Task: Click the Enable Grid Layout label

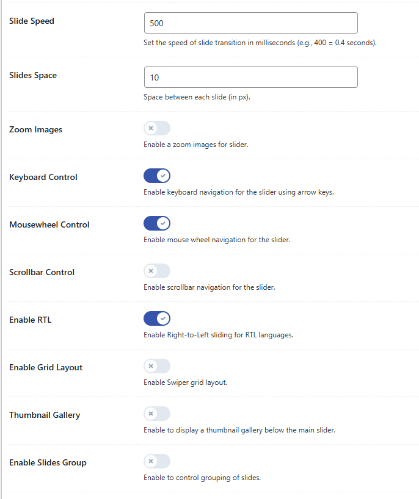Action: [x=45, y=367]
